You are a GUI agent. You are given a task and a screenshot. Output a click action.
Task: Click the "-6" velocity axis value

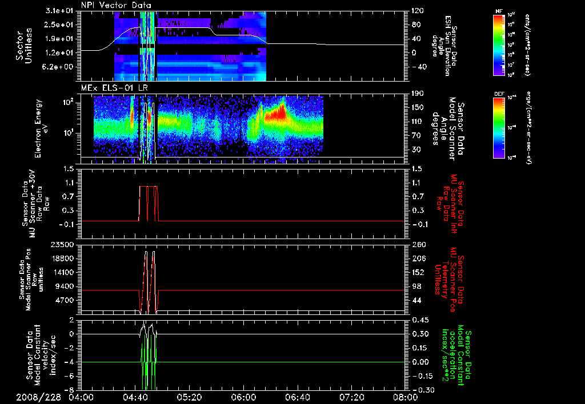(70, 376)
